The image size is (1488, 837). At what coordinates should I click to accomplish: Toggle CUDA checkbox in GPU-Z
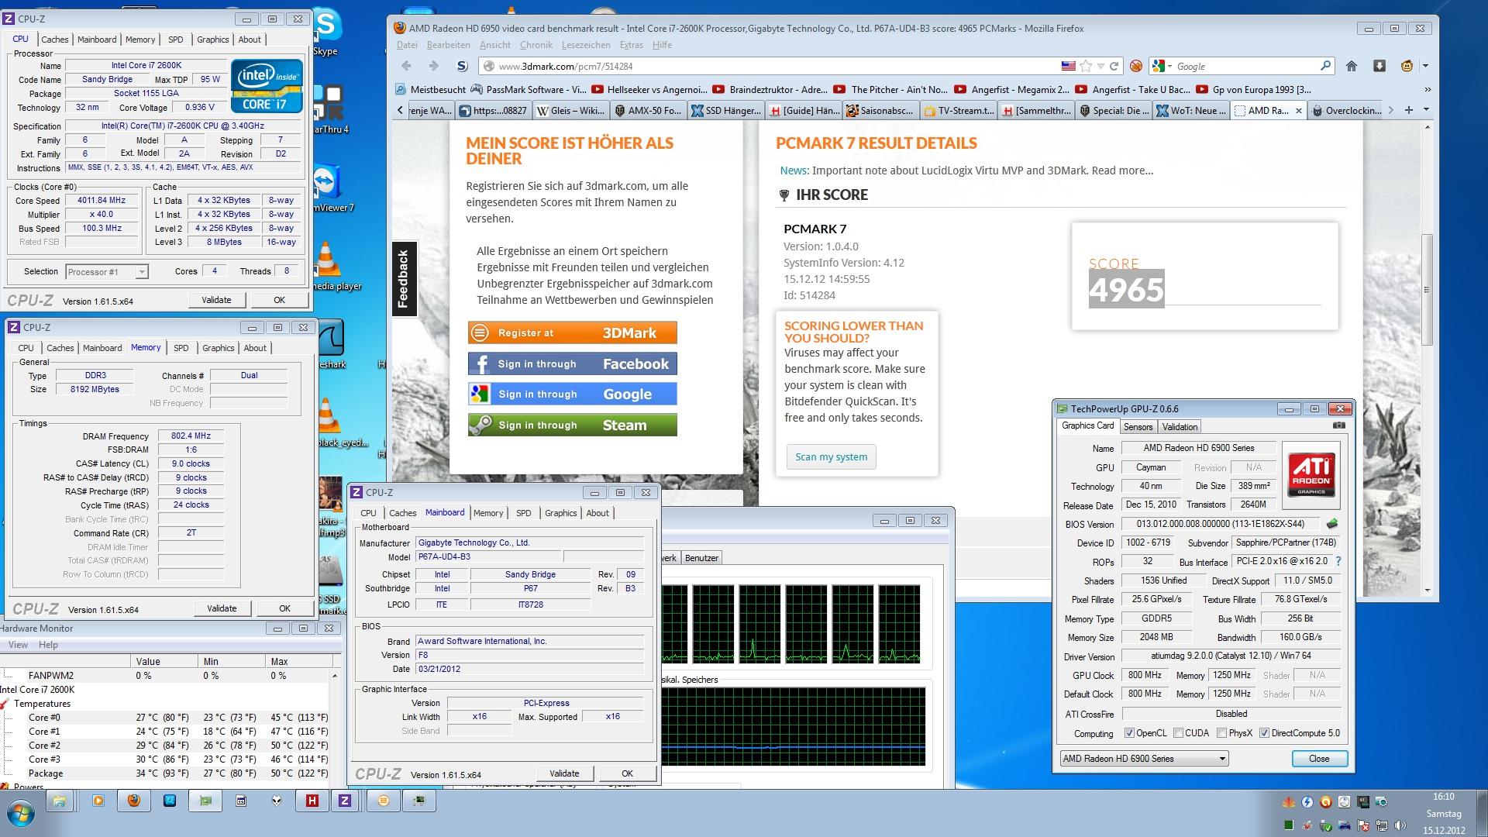pos(1178,733)
